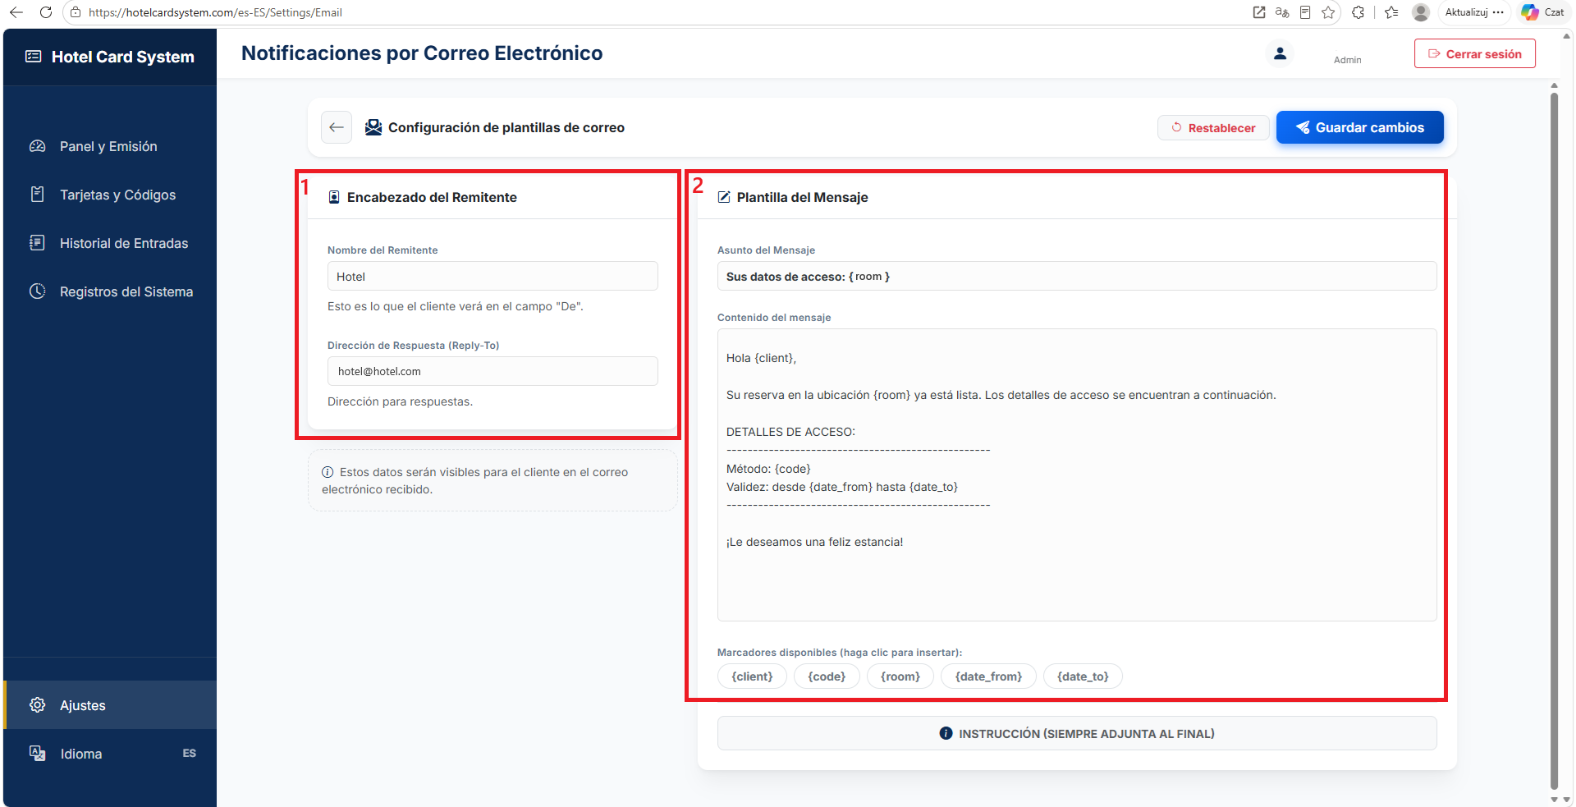
Task: Click the Admin user avatar icon
Action: click(1280, 54)
